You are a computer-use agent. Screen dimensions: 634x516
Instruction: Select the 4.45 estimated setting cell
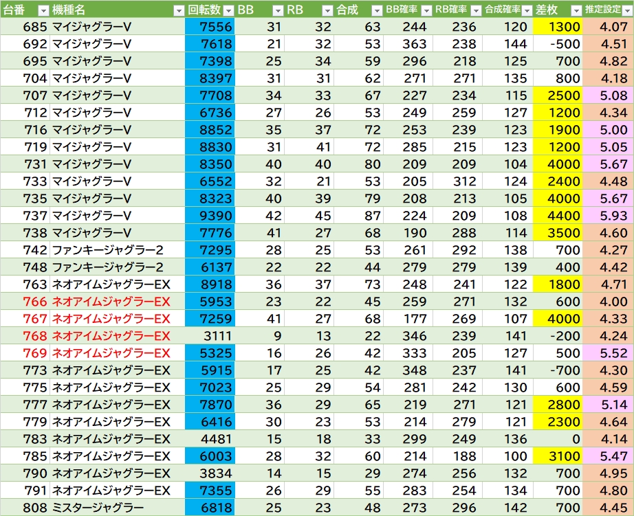[x=608, y=508]
